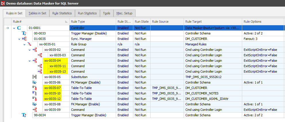The image size is (285, 122).
Task: Collapse the xx-0035-01 Rule Group node
Action: (x=24, y=44)
